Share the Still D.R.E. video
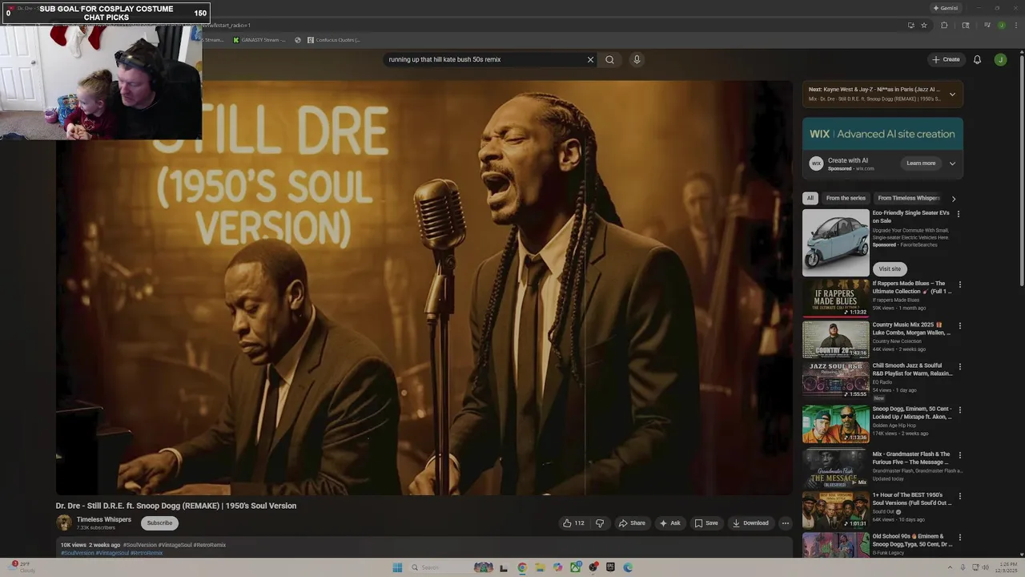Image resolution: width=1025 pixels, height=577 pixels. click(631, 523)
